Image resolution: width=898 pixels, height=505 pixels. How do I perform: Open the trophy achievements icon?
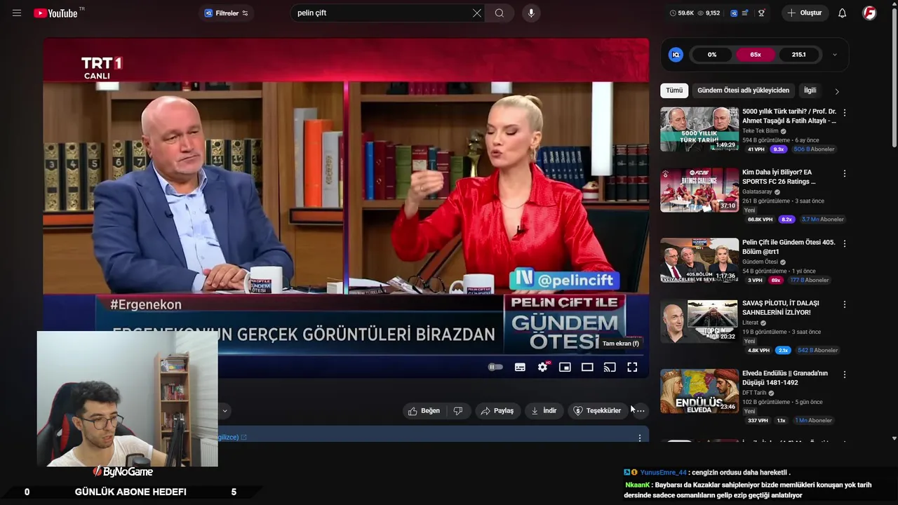[x=761, y=13]
